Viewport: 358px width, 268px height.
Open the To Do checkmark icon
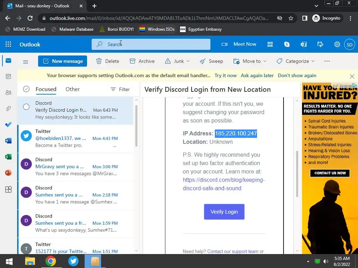point(8,125)
